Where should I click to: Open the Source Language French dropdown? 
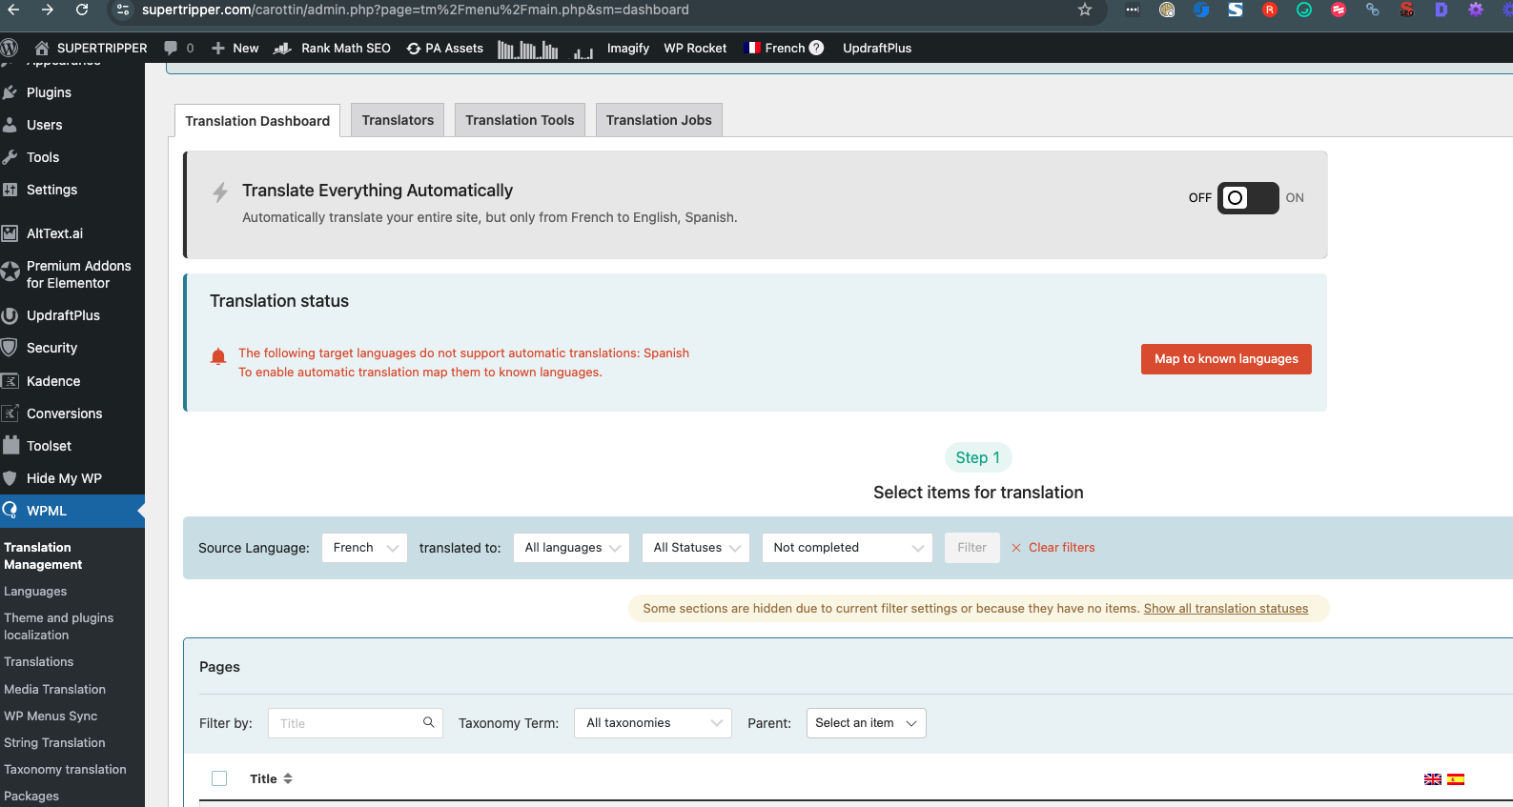pyautogui.click(x=365, y=548)
